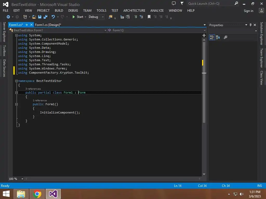
Task: Switch to the Form1.cs [Design]* tab
Action: click(x=48, y=25)
